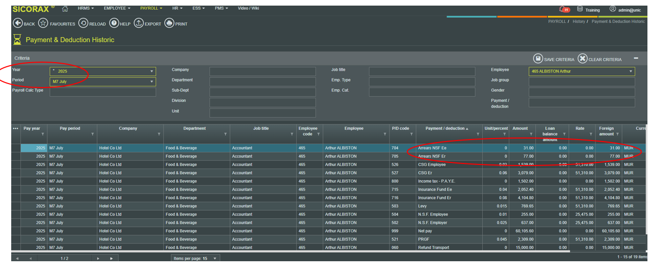Click the Payroll Calc Type field

coord(103,92)
